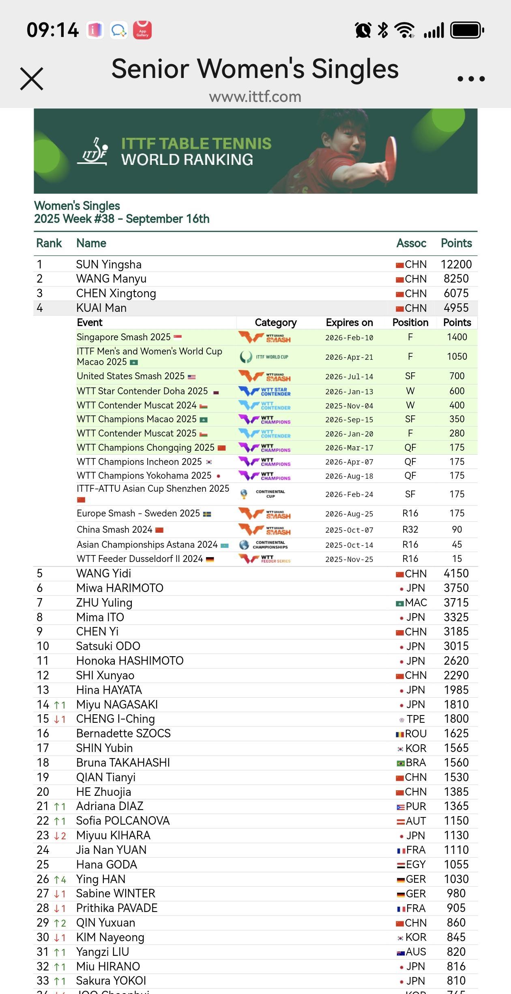
Task: Click the WTT Champions logo for Incheon 2025
Action: [x=264, y=462]
